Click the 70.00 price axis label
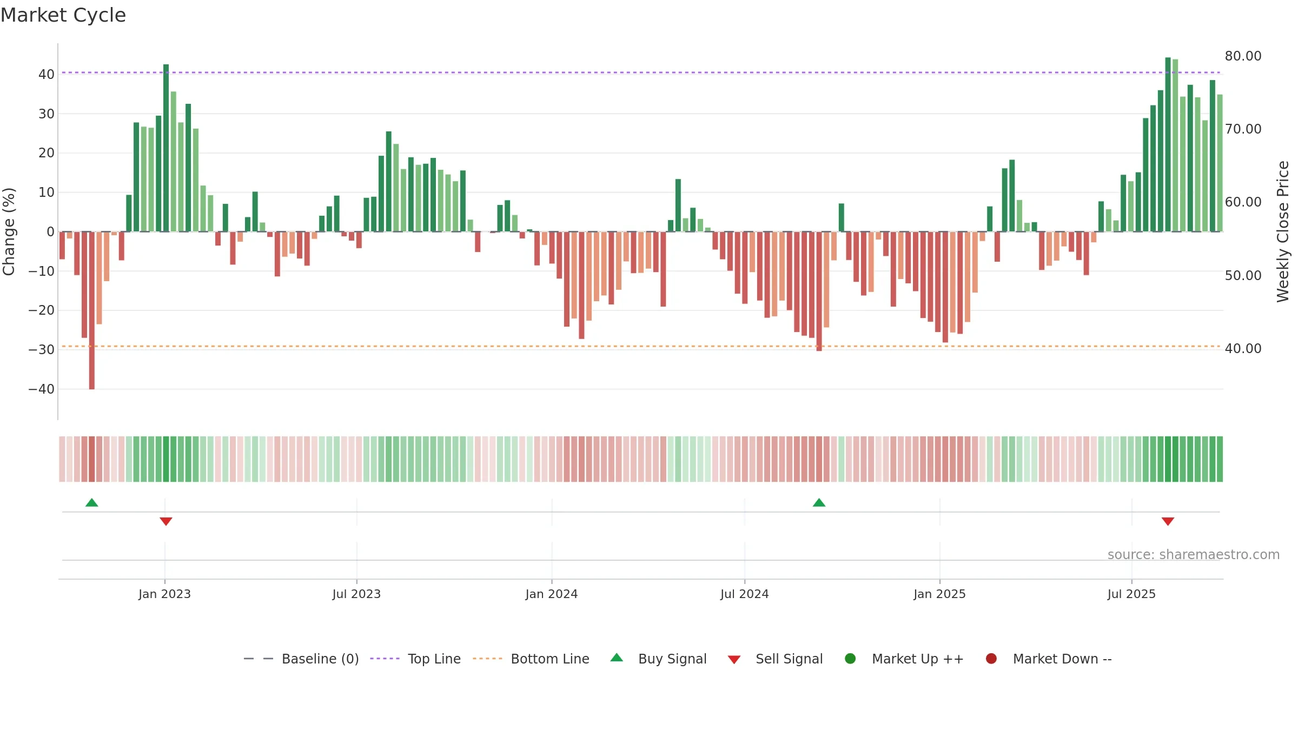This screenshot has height=730, width=1298. (1243, 129)
